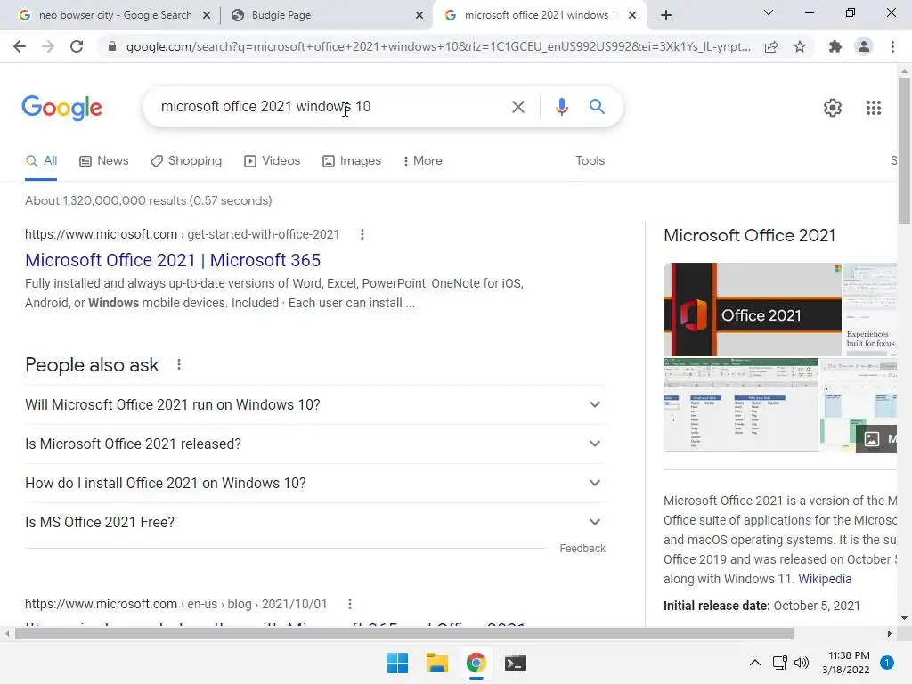This screenshot has width=912, height=684.
Task: Open the Google apps grid
Action: point(873,108)
